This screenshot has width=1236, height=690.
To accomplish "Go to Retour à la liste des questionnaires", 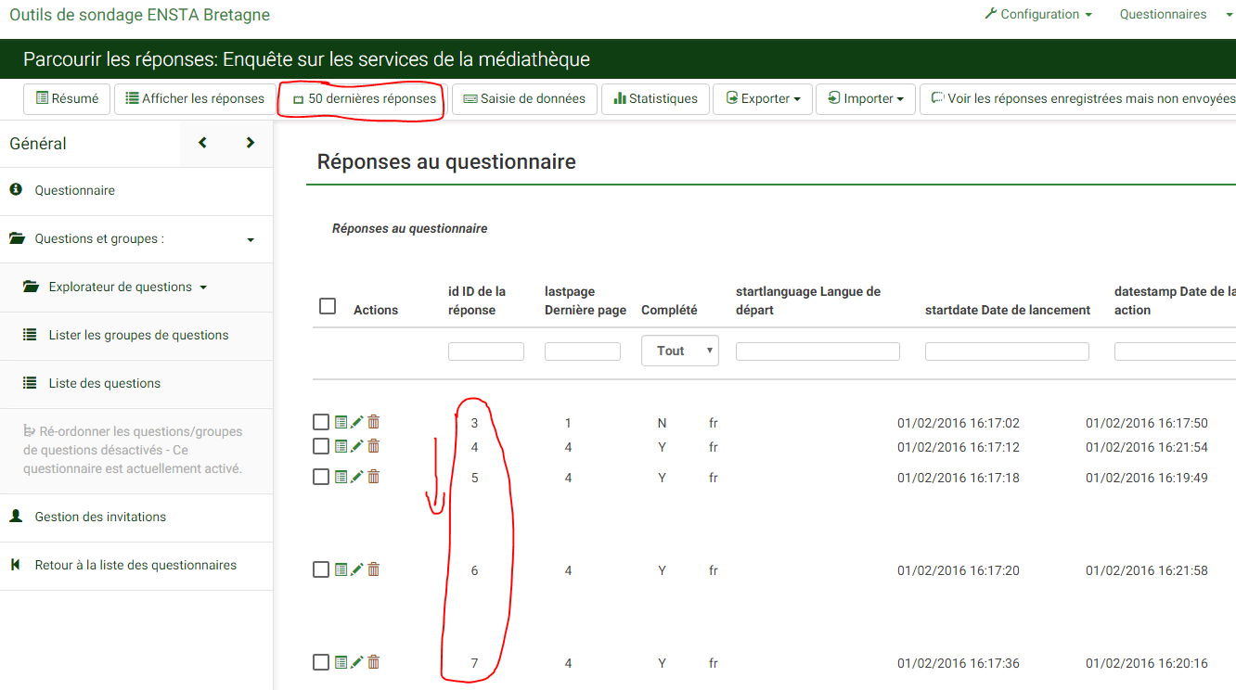I will coord(135,565).
